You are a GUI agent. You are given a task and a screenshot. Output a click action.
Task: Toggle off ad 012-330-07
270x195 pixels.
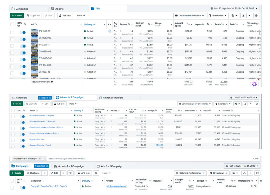pyautogui.click(x=23, y=32)
